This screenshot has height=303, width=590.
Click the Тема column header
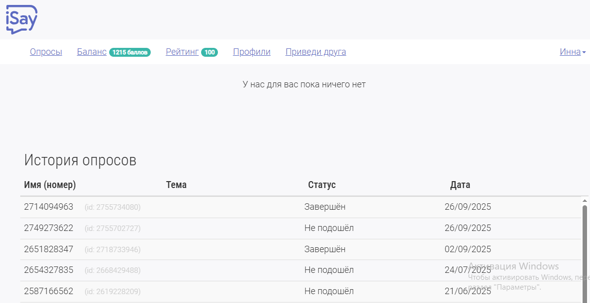coord(176,185)
